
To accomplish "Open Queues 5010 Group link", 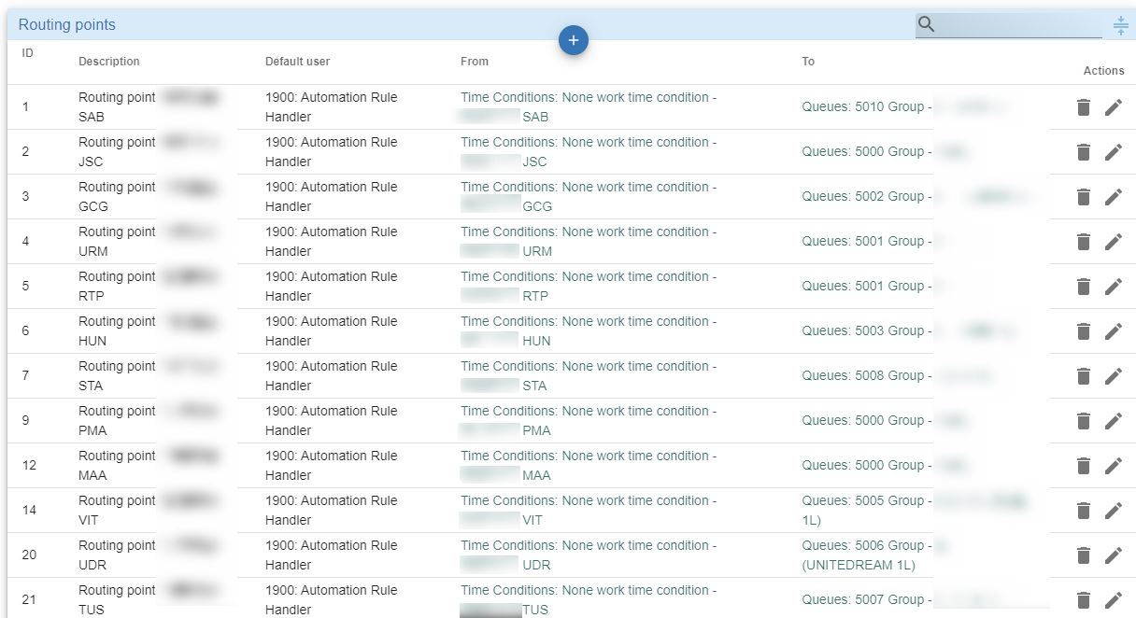I will 862,107.
